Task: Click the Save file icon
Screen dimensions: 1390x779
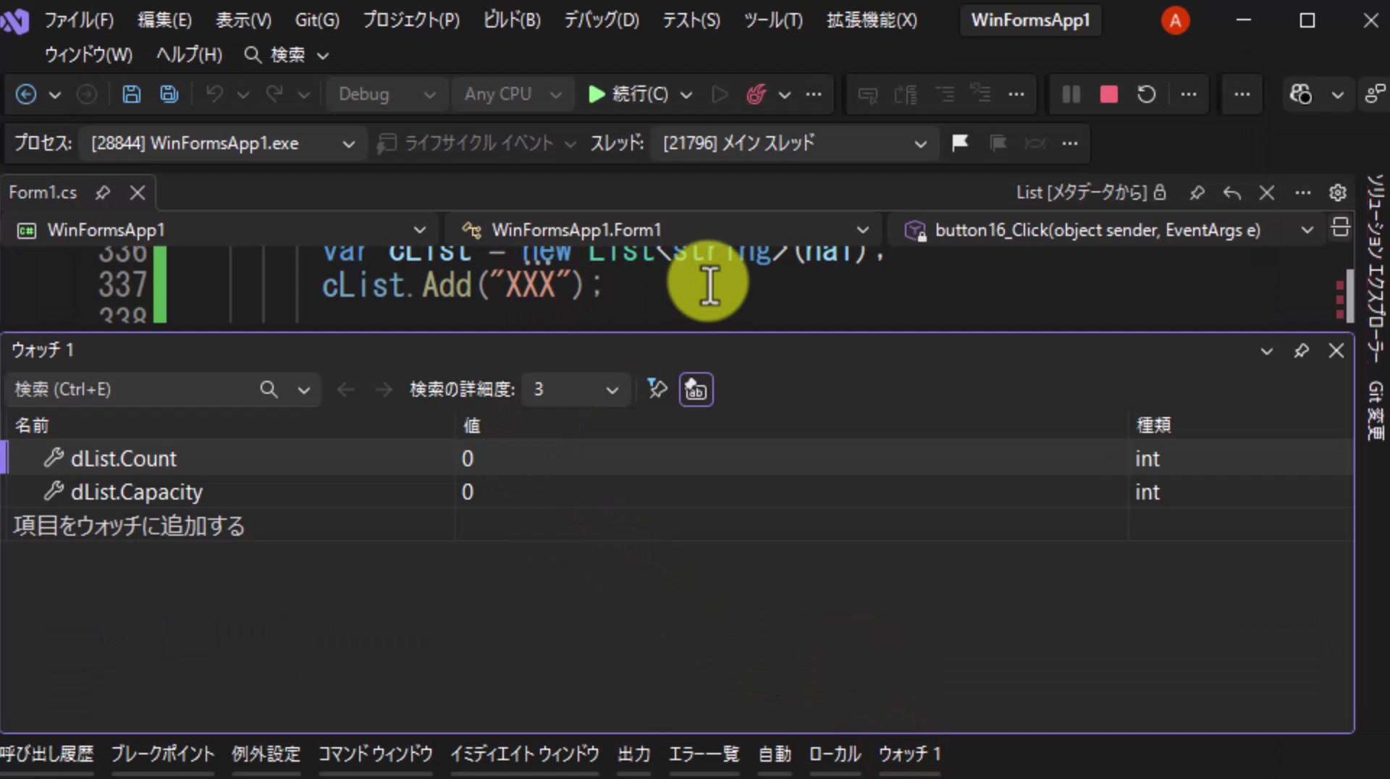Action: [131, 94]
